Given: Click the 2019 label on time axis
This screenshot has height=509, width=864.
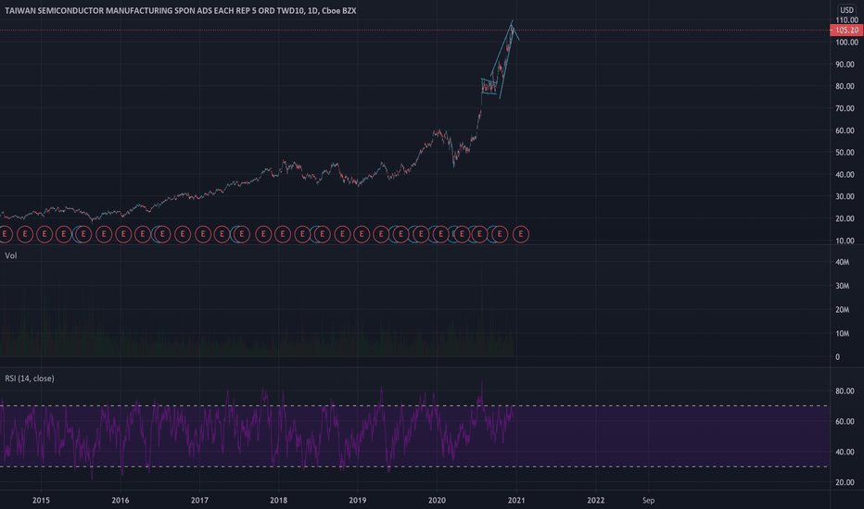Looking at the screenshot, I should coord(358,500).
